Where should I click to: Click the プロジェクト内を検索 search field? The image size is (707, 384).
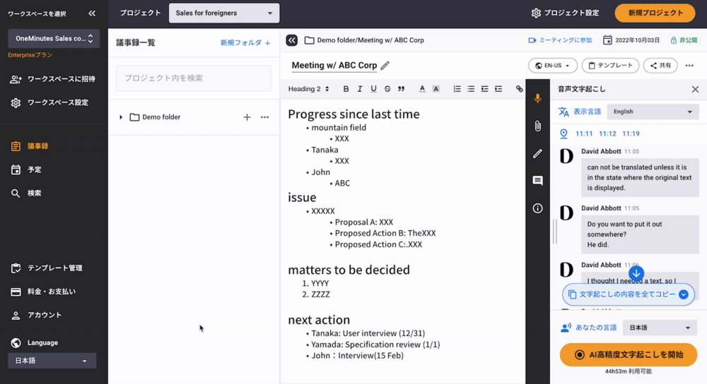[x=194, y=78]
